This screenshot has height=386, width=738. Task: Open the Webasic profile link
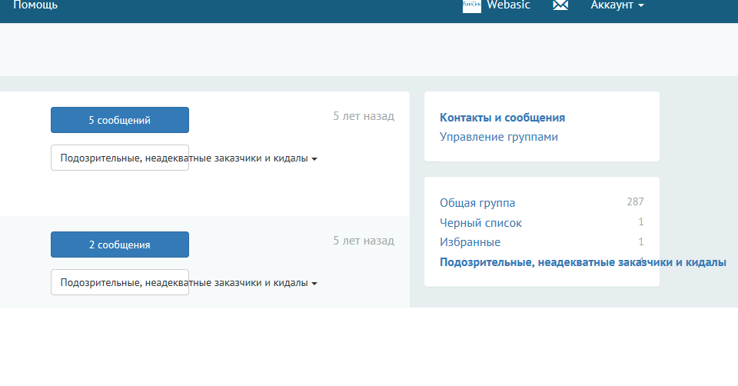(x=508, y=5)
